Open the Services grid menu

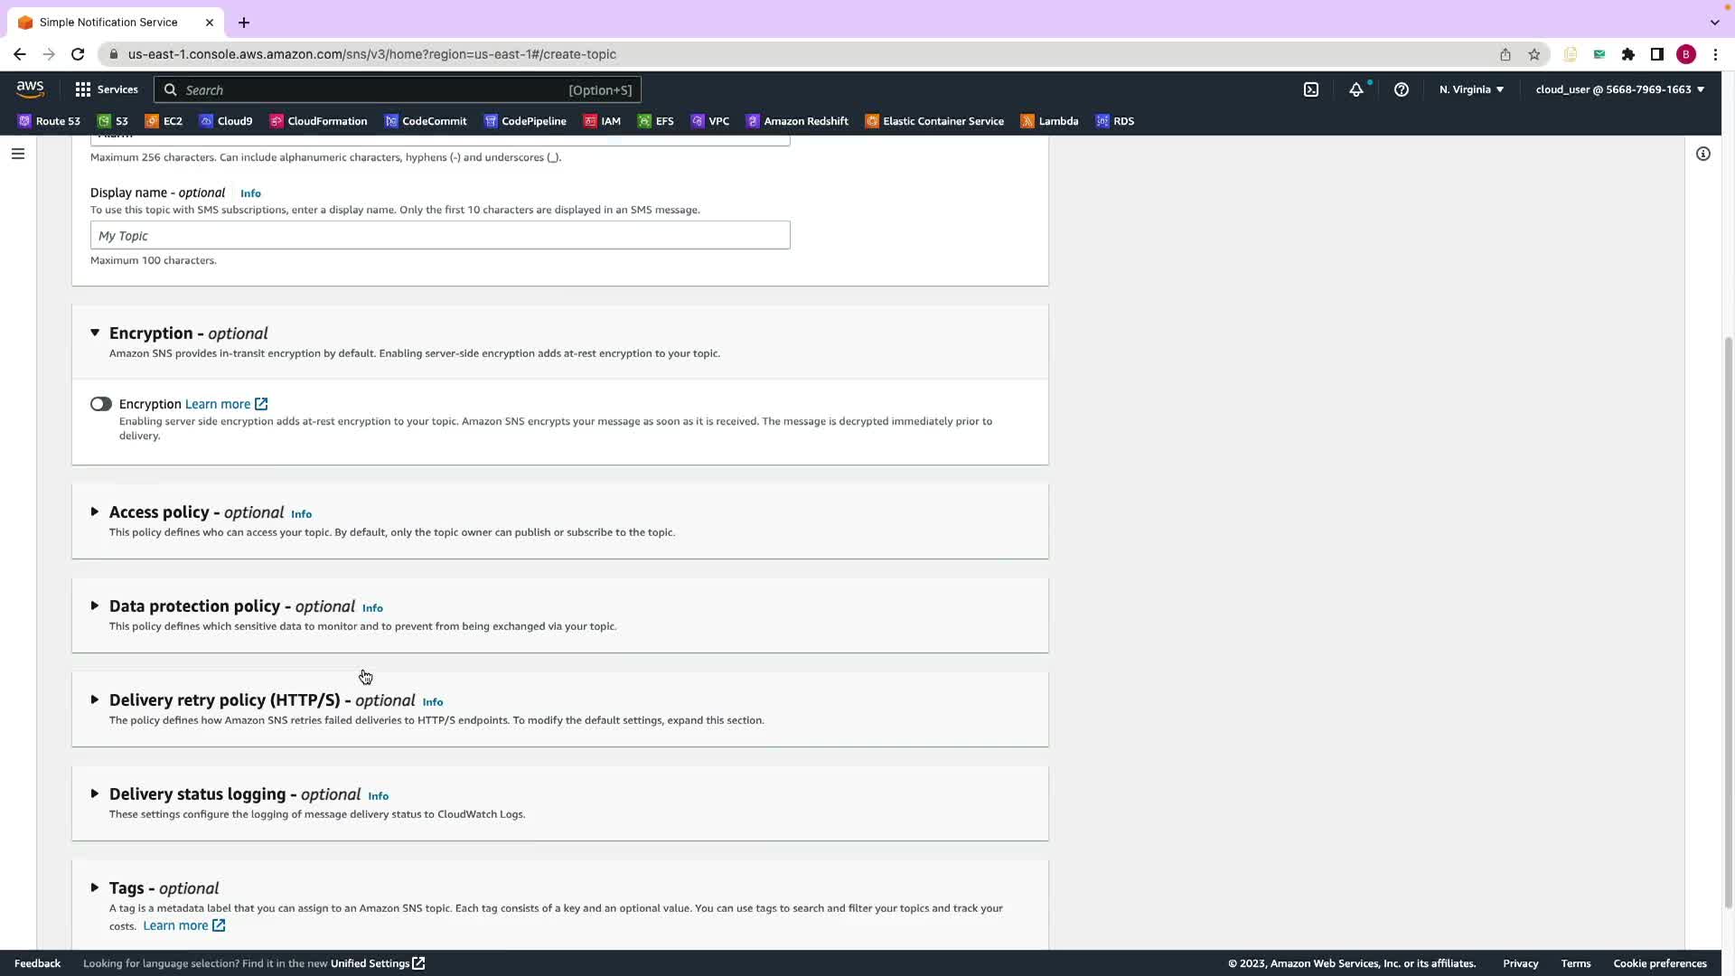(106, 89)
